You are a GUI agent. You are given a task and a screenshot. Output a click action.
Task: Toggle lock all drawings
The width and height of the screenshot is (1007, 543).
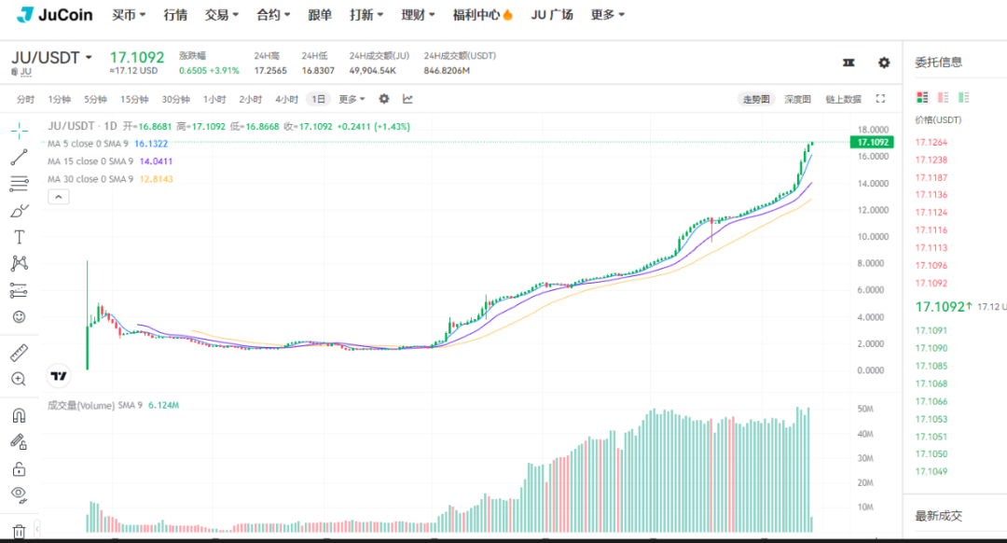(x=19, y=468)
